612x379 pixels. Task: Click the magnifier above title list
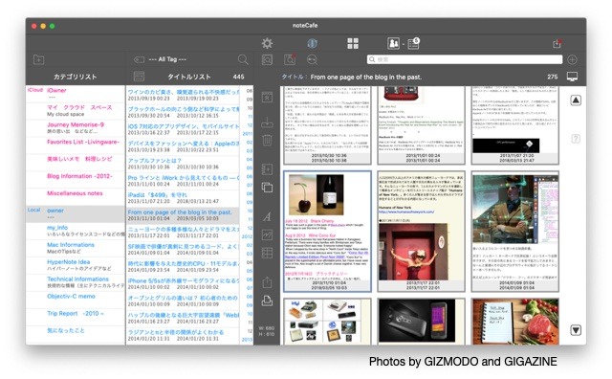[x=243, y=59]
